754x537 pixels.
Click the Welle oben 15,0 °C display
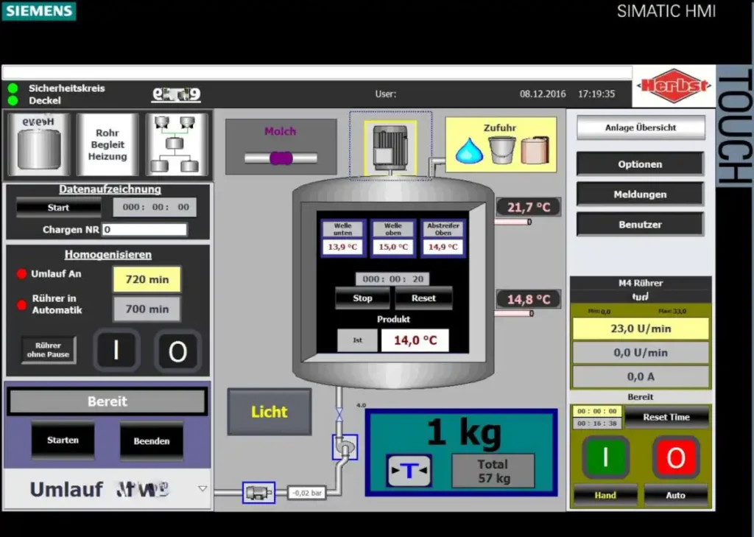point(393,247)
